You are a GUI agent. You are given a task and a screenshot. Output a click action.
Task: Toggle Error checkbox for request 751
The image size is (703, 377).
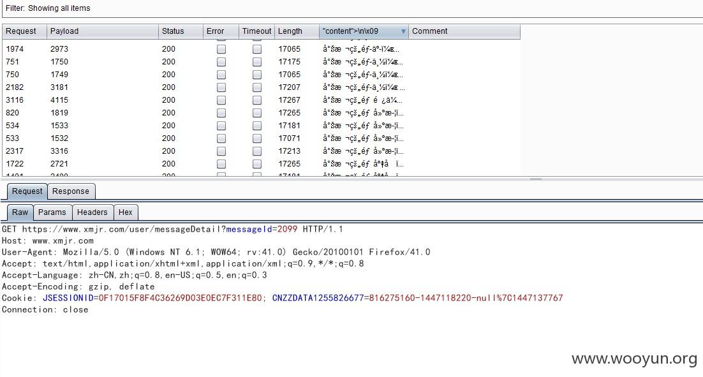(x=221, y=62)
